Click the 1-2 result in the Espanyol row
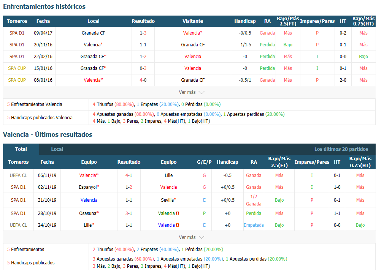This screenshot has height=275, width=384. click(x=129, y=187)
